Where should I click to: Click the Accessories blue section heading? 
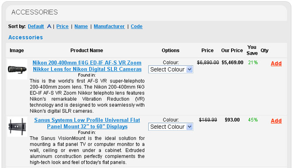pos(26,37)
